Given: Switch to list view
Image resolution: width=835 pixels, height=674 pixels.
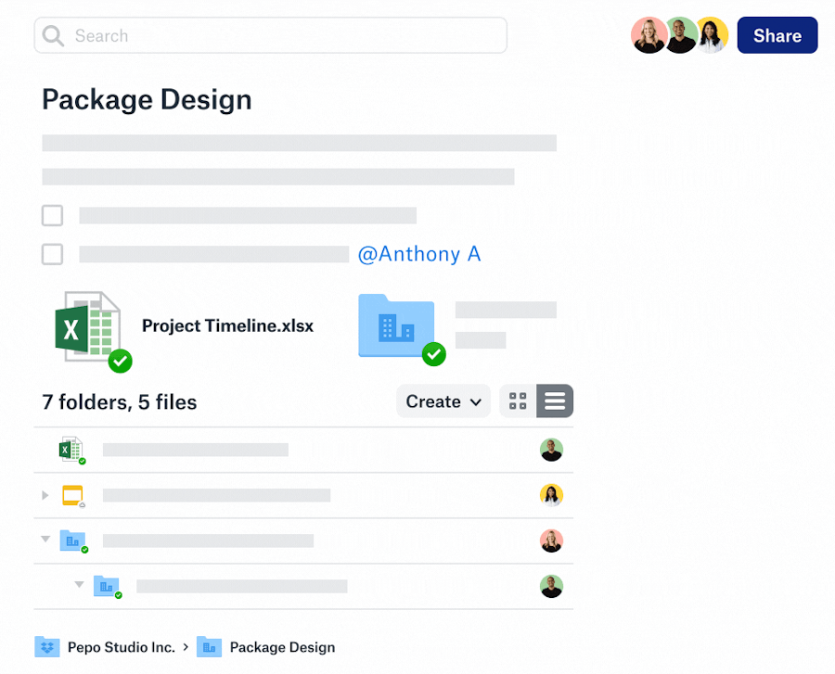Looking at the screenshot, I should (x=555, y=401).
